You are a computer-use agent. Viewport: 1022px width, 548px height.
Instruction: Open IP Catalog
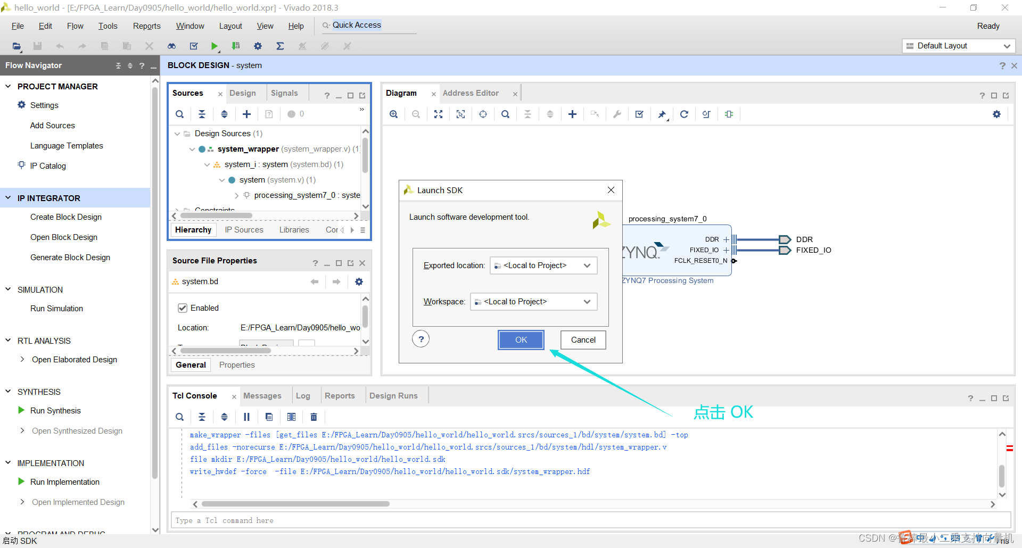click(x=48, y=166)
